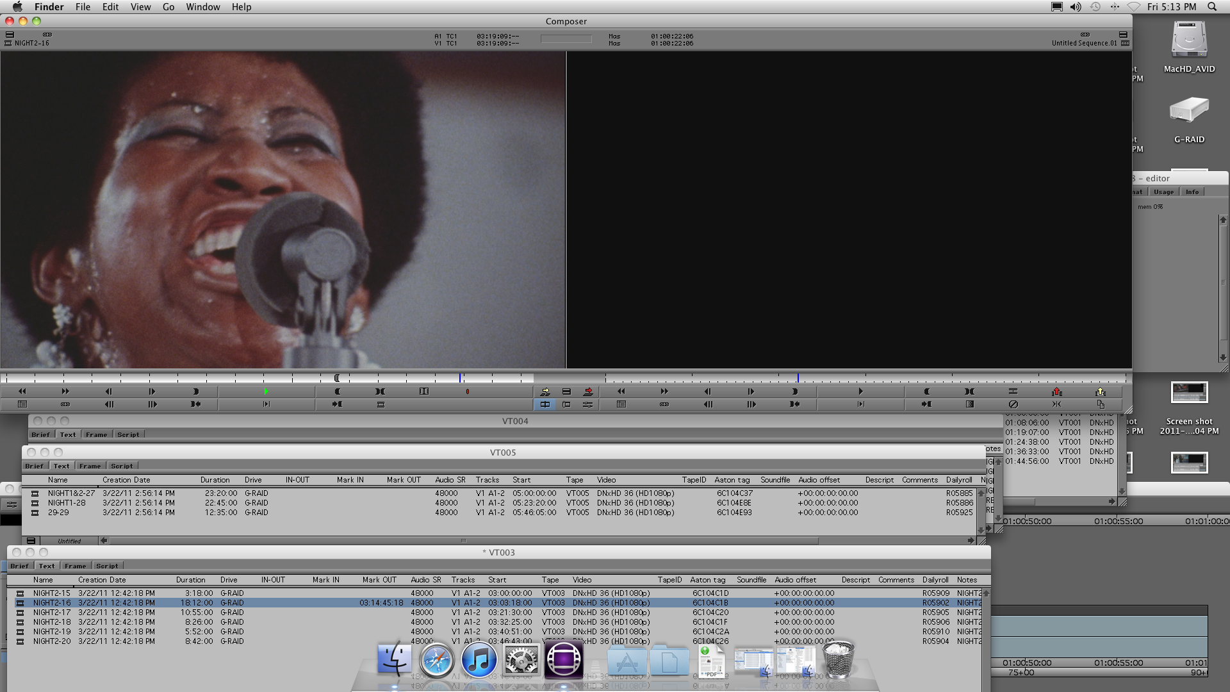Click the yellow Splice-In arrow button
This screenshot has height=692, width=1230.
click(x=545, y=391)
